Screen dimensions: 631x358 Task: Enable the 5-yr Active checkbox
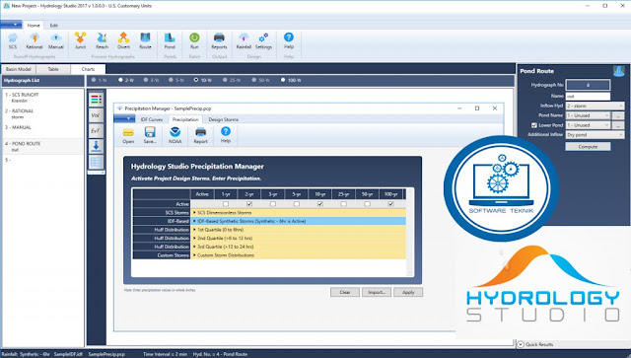pos(297,204)
